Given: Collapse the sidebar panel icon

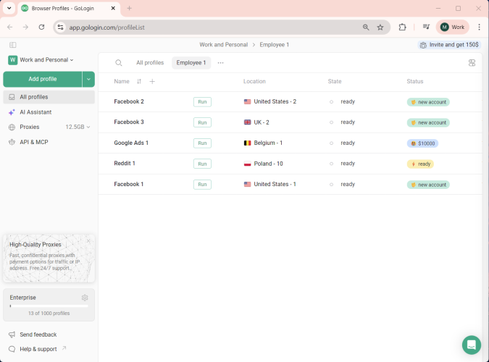Looking at the screenshot, I should (13, 45).
